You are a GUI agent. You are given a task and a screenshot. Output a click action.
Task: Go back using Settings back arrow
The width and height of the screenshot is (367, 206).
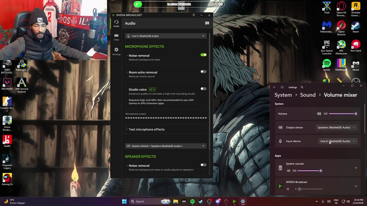[274, 87]
